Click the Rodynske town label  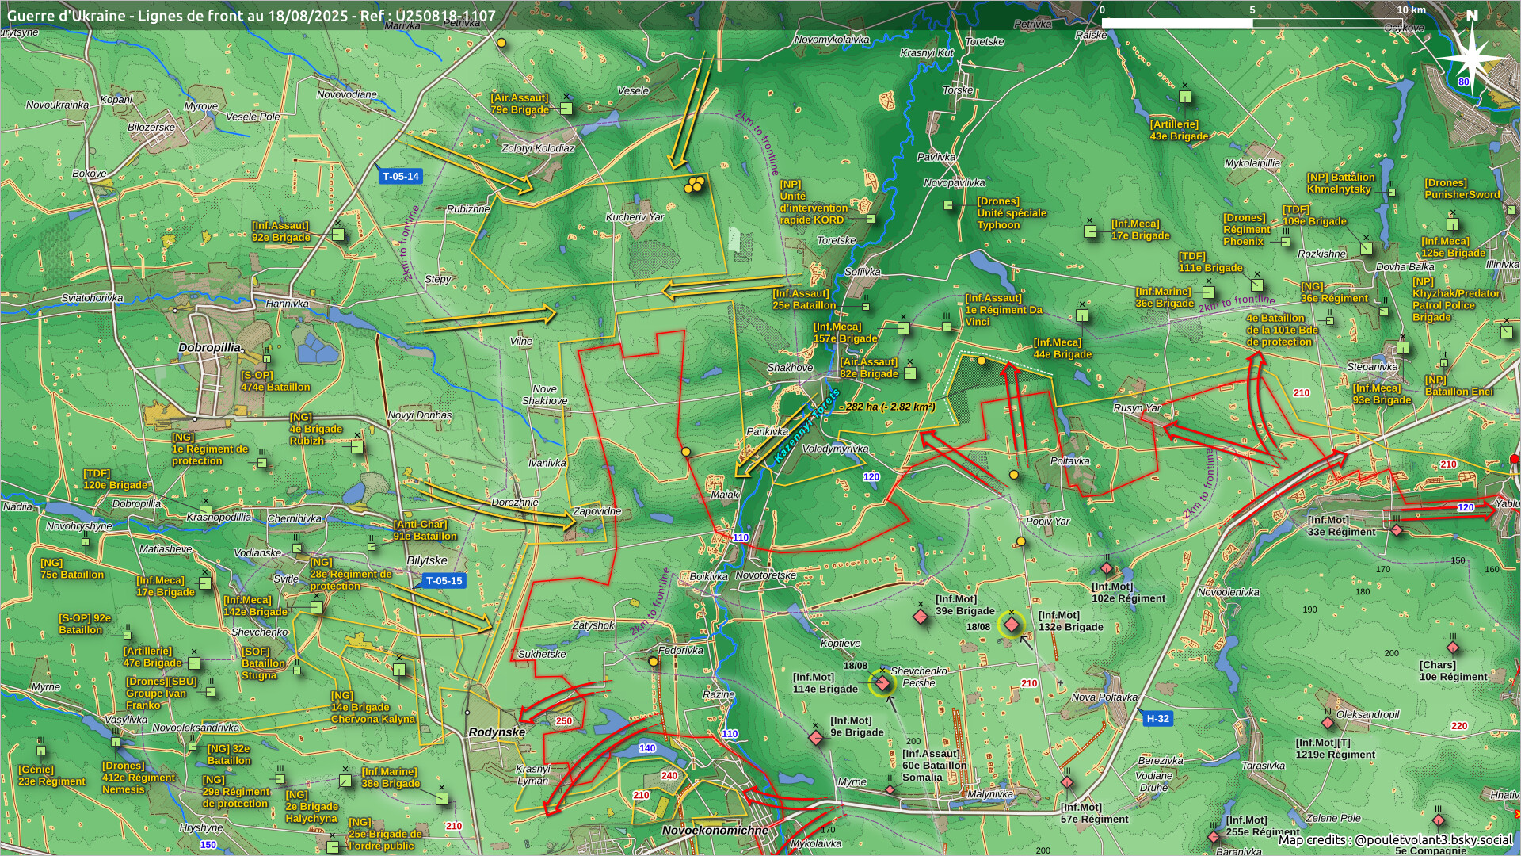pyautogui.click(x=497, y=732)
